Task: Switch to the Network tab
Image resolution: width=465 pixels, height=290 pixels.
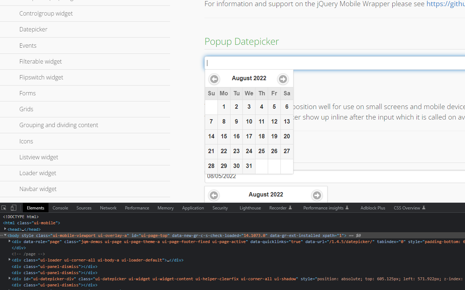Action: [x=108, y=208]
